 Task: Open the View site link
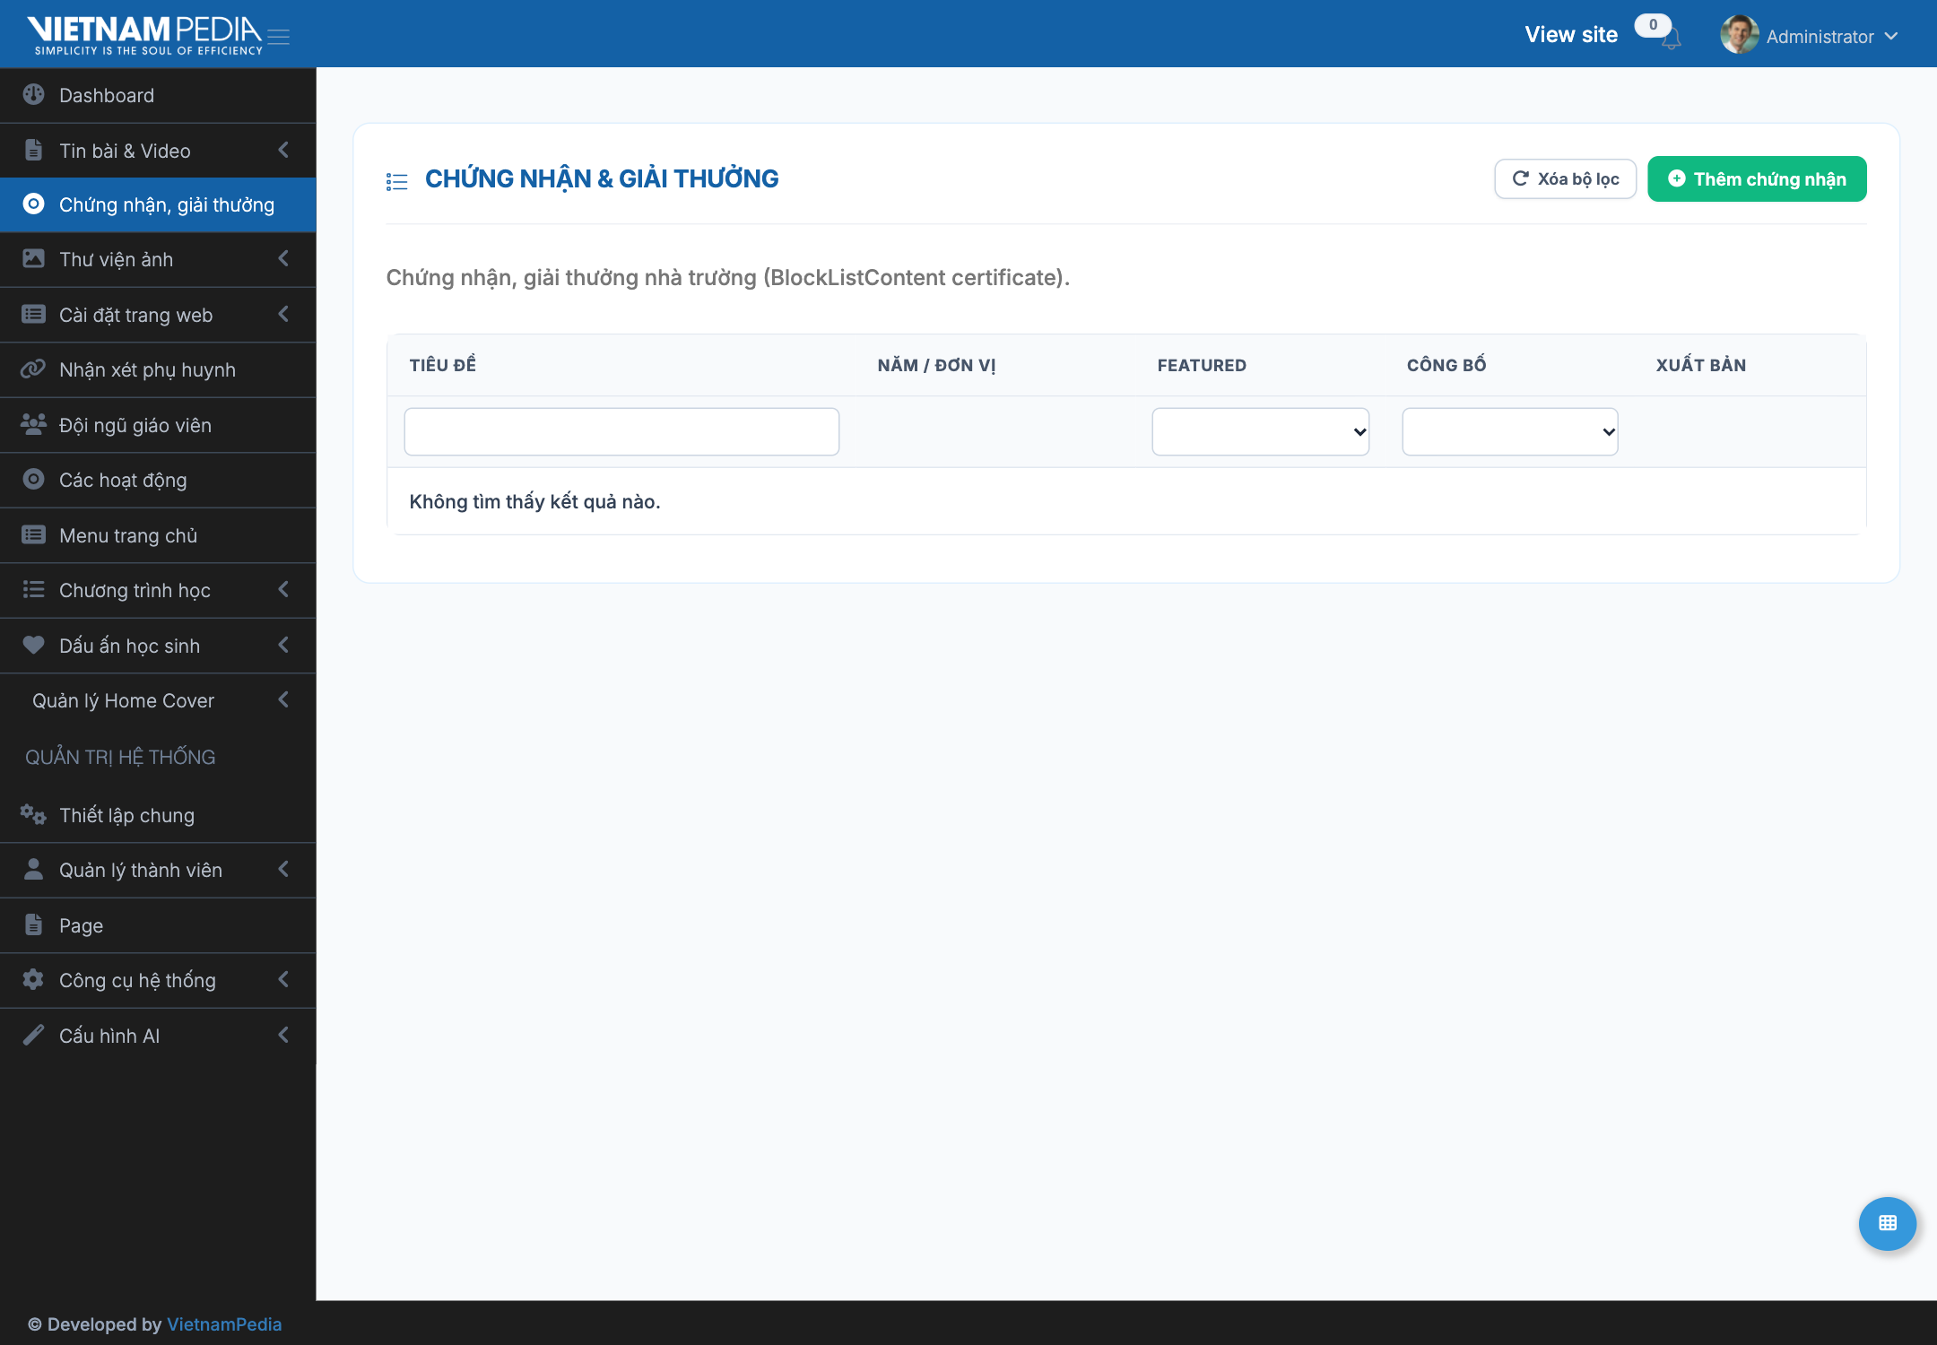[1571, 35]
